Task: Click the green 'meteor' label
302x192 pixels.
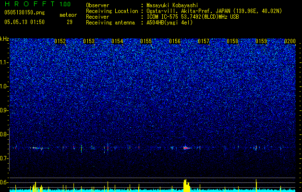Action: point(68,15)
